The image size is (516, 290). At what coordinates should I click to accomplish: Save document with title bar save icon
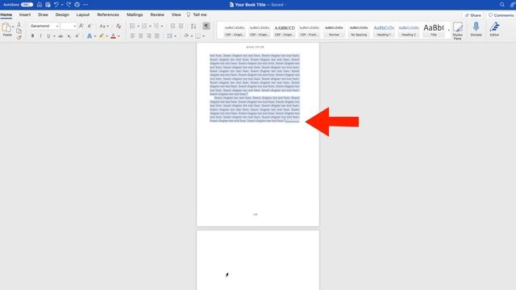coord(48,5)
